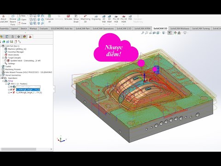Select the iMachining 3D operation icon
221x166 pixels.
[x=85, y=19]
